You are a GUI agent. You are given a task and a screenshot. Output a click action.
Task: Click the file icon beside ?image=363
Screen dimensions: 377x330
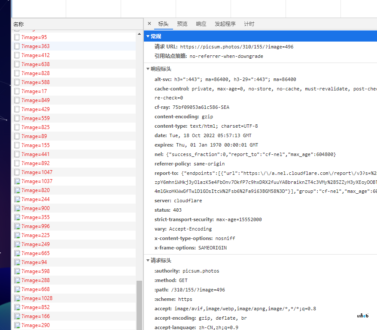17,46
